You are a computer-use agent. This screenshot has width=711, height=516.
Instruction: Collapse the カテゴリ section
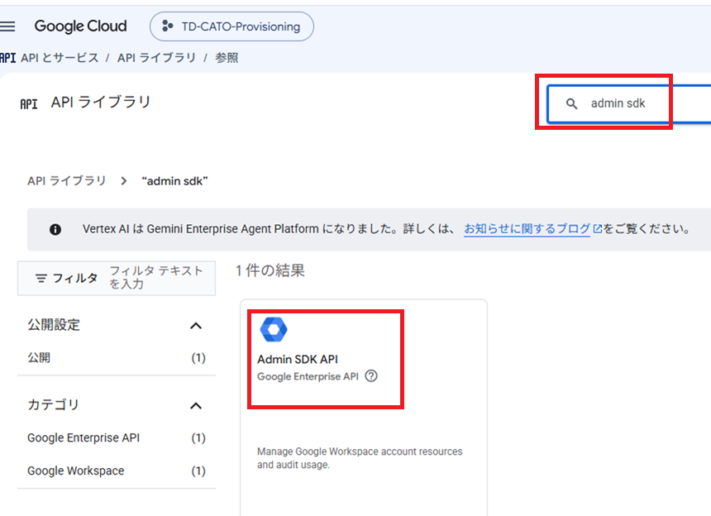(x=196, y=405)
